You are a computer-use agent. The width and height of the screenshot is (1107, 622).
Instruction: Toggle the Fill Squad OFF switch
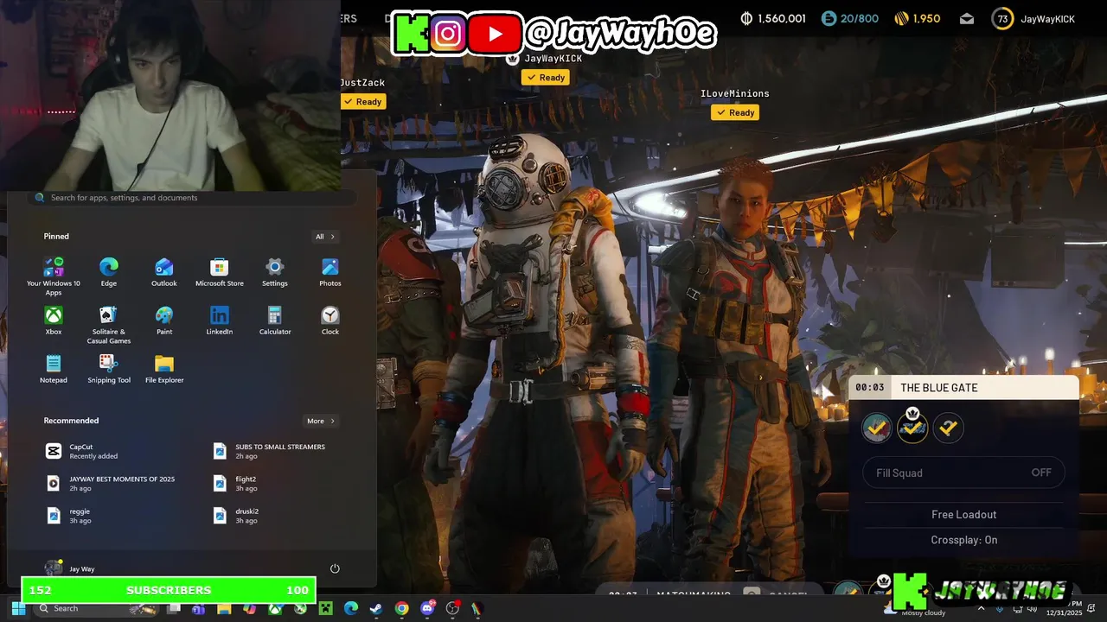pyautogui.click(x=963, y=473)
